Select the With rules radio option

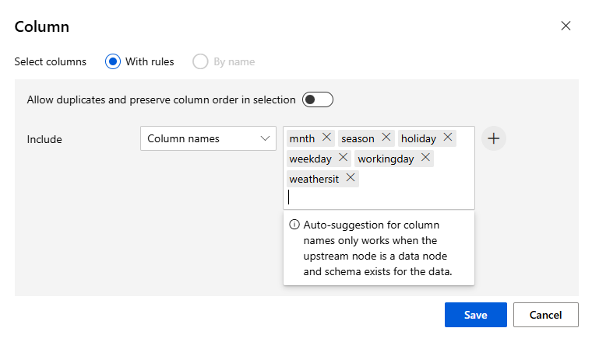tap(113, 61)
